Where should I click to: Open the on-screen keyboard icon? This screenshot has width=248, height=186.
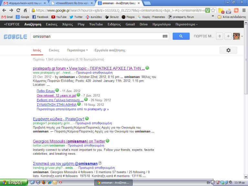coord(165,36)
